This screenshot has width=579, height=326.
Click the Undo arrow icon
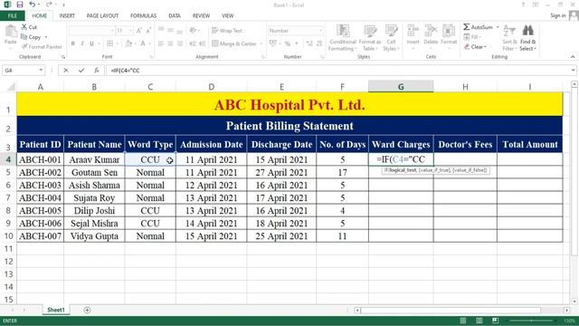coord(33,5)
